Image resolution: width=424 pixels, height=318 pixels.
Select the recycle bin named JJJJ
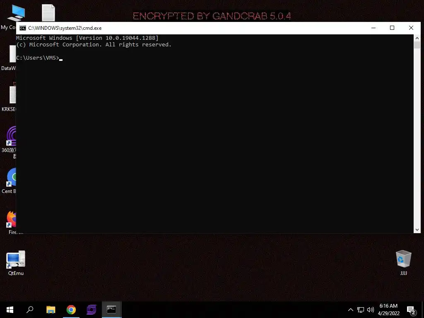pos(403,263)
